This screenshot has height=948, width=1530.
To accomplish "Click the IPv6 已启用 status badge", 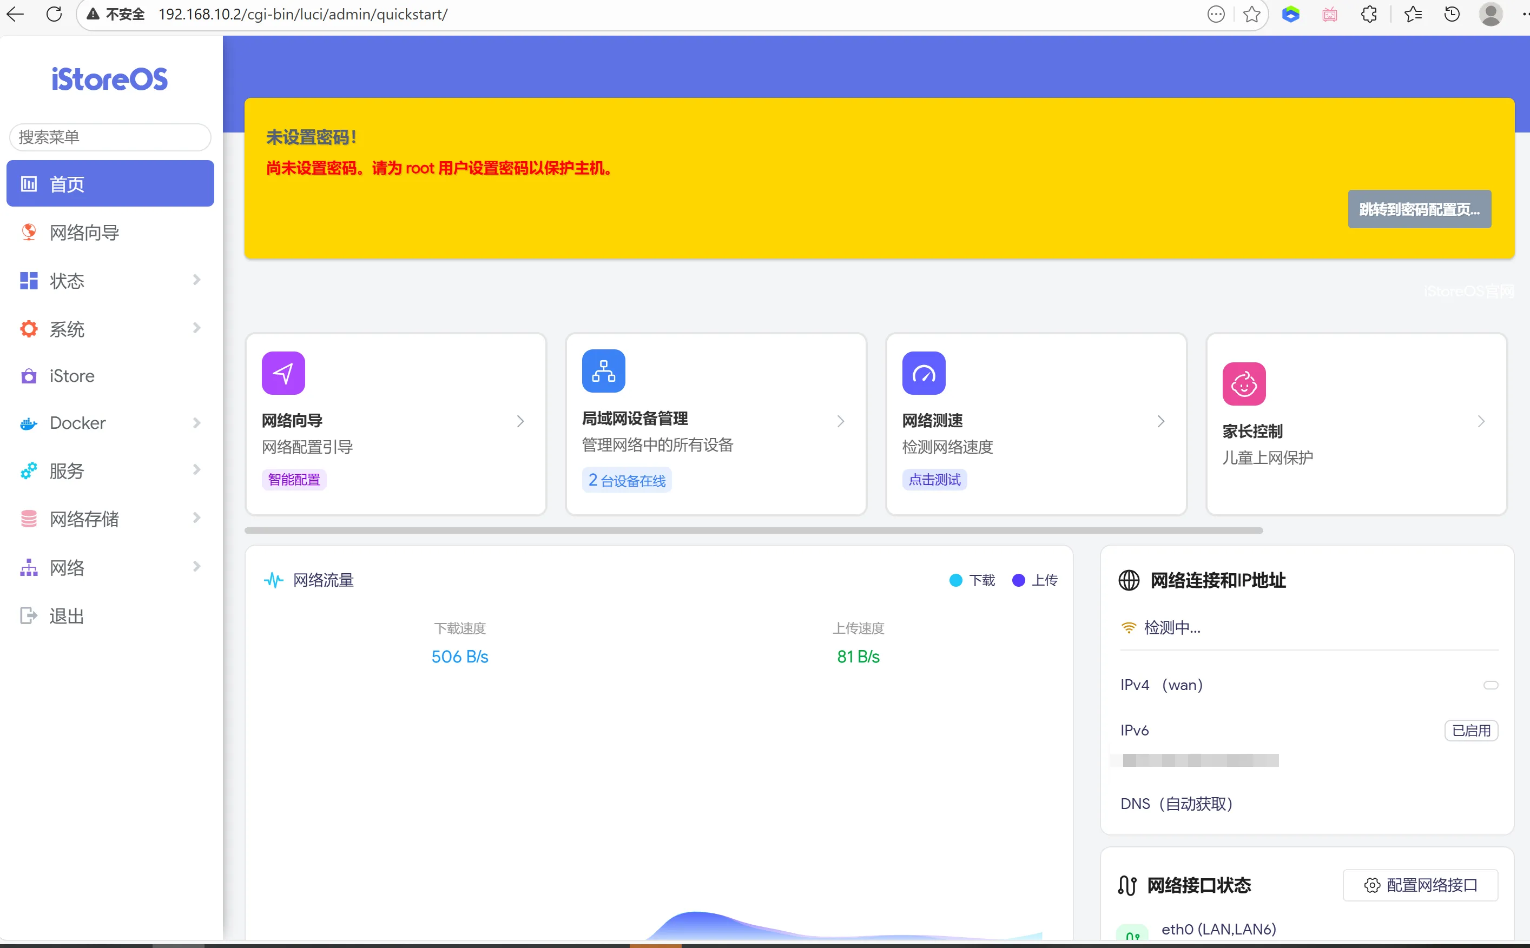I will click(1471, 731).
